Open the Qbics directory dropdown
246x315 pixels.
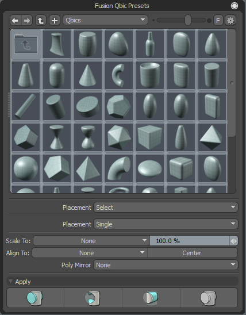pos(105,20)
